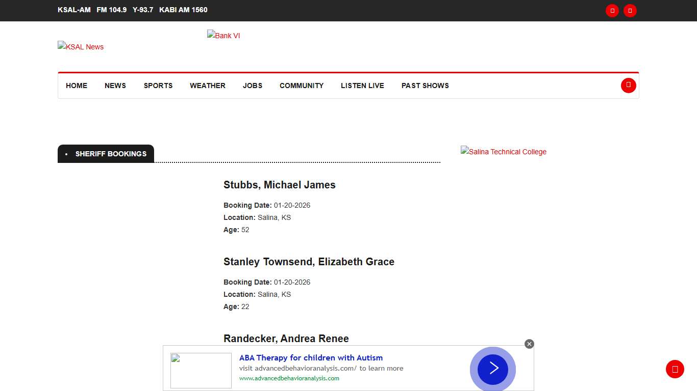The height and width of the screenshot is (391, 697).
Task: Click the blue arrow button in the ad
Action: point(492,369)
